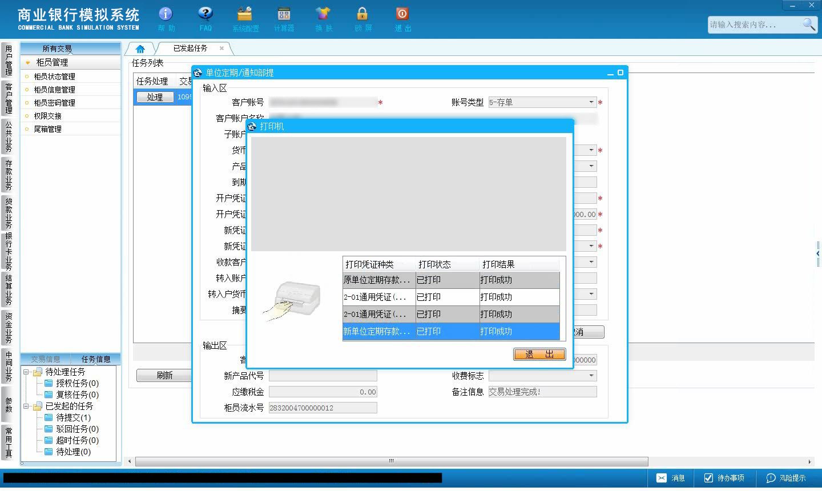Select the 客户管理 side tab

pos(9,98)
